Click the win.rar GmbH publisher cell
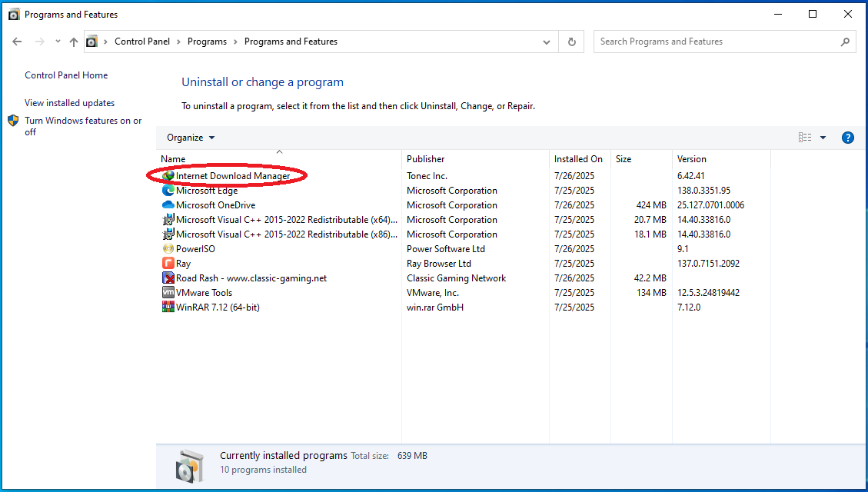This screenshot has width=868, height=492. pyautogui.click(x=435, y=307)
